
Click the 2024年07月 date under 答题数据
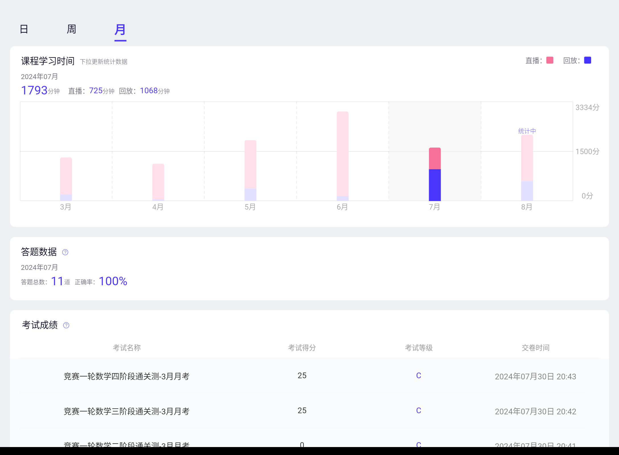(40, 267)
